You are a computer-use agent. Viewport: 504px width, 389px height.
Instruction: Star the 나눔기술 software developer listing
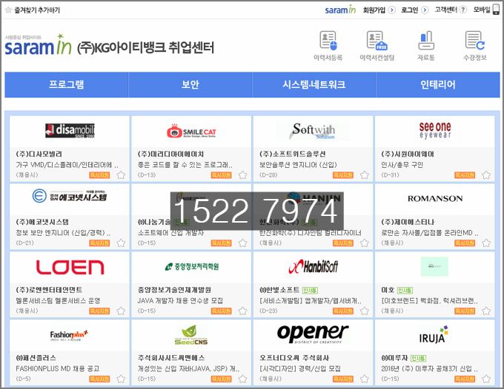242,243
